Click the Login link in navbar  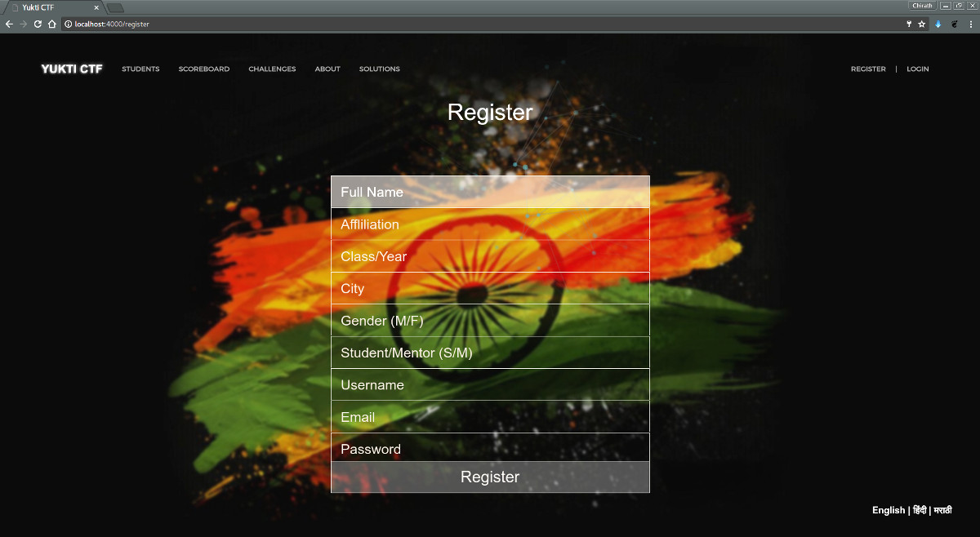click(x=917, y=69)
